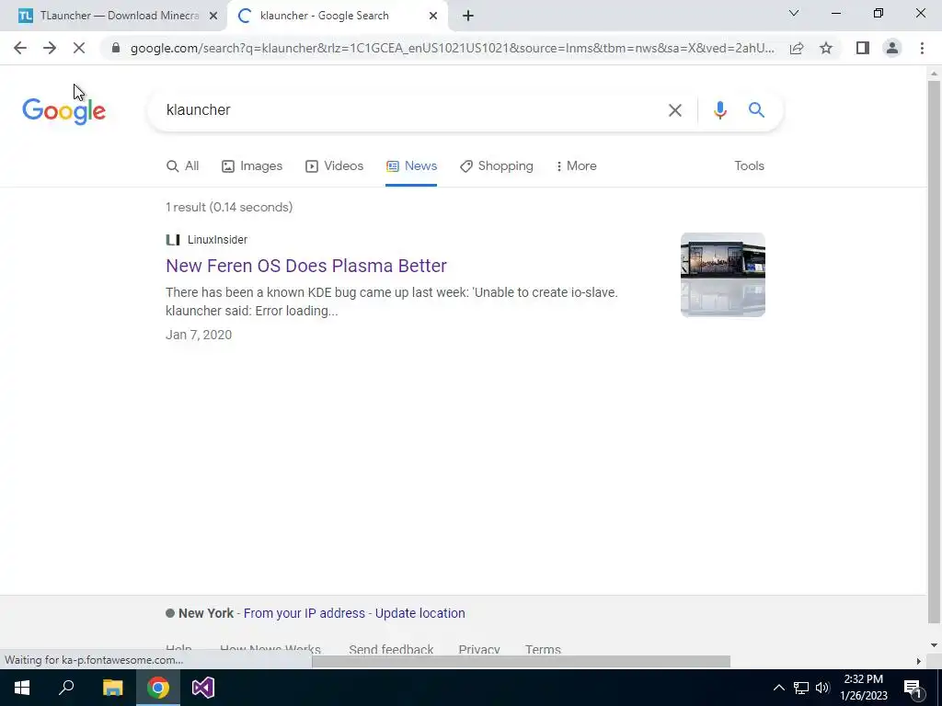Click From your IP address link
Viewport: 942px width, 706px height.
point(304,613)
